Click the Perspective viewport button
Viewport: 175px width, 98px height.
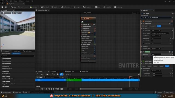tap(8, 13)
